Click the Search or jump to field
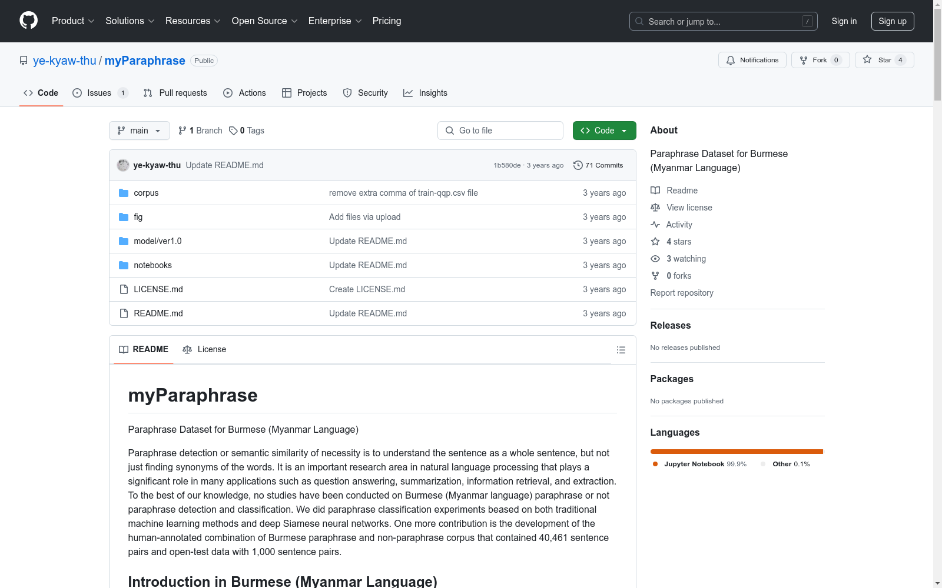 [724, 21]
